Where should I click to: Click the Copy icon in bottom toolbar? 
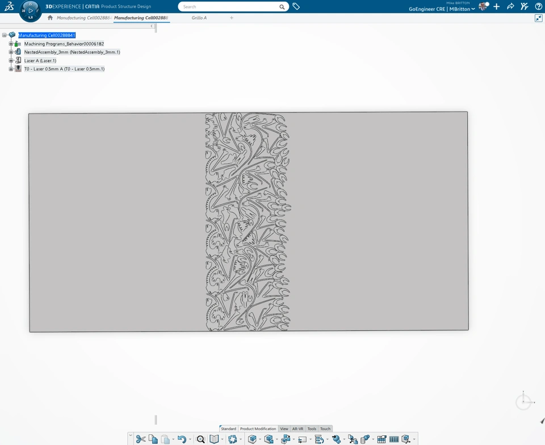point(153,439)
